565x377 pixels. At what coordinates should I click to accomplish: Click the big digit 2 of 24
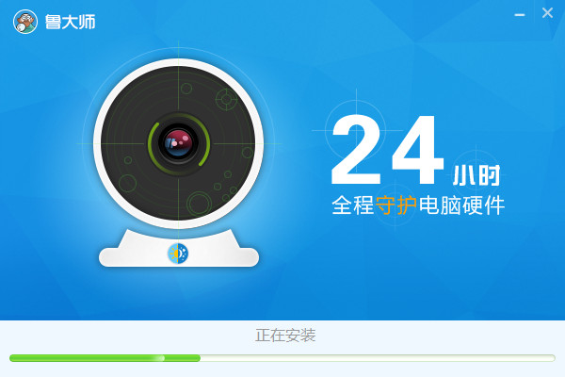pos(356,149)
